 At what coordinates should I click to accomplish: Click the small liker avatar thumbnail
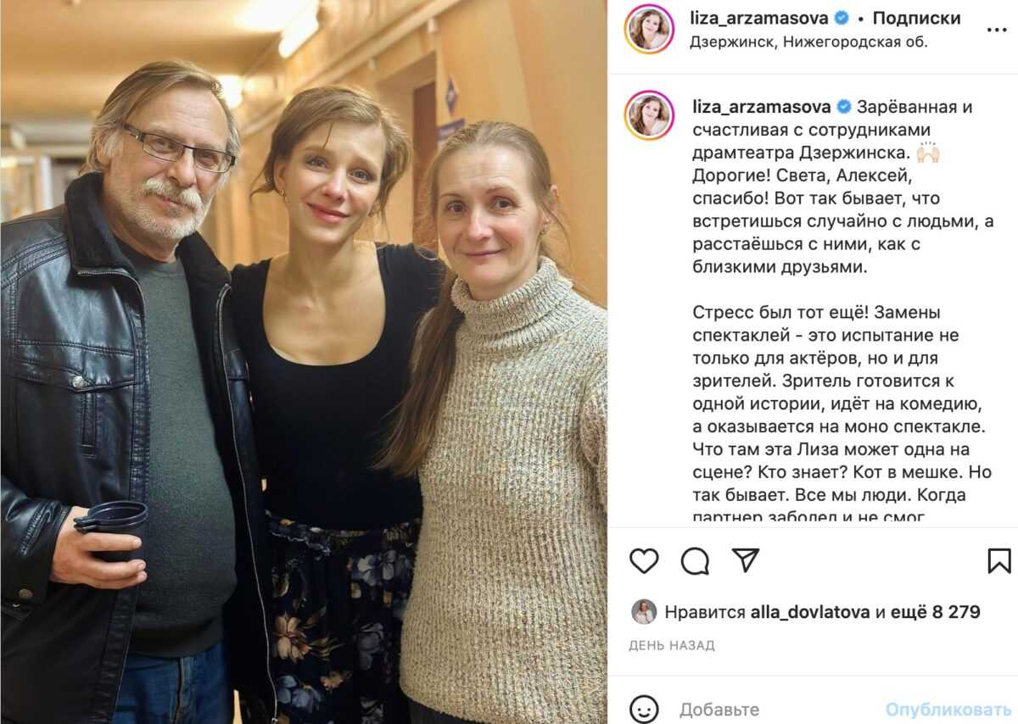(x=644, y=611)
